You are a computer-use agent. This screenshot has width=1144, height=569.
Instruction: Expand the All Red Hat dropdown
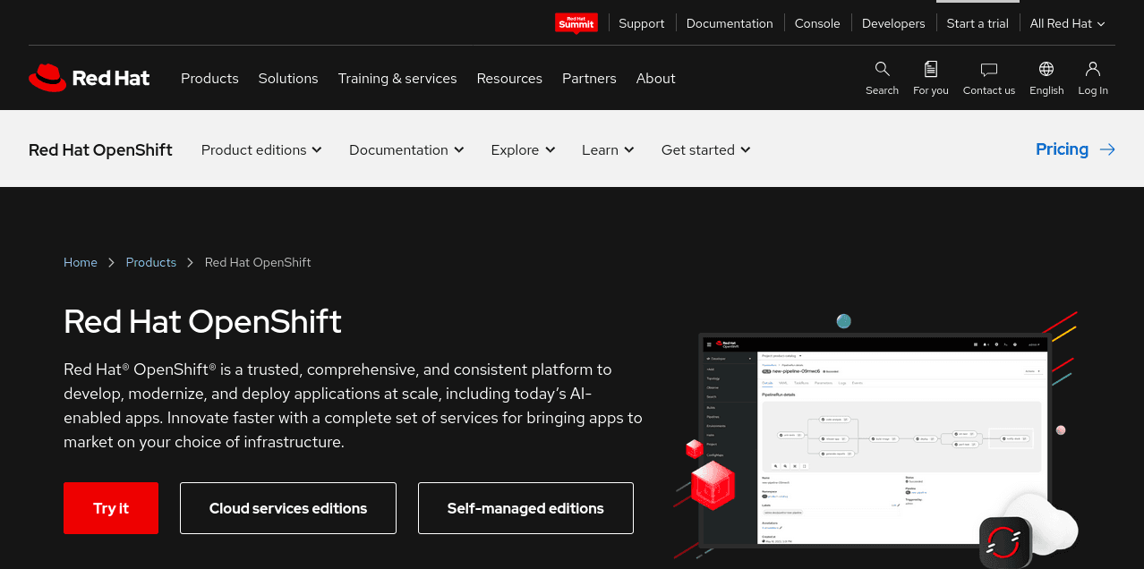coord(1067,23)
